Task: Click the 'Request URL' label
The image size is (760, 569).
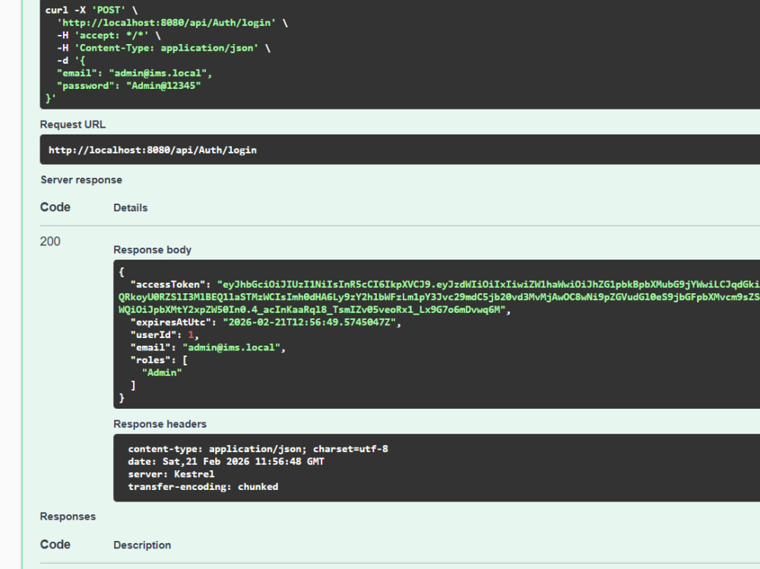Action: tap(73, 125)
